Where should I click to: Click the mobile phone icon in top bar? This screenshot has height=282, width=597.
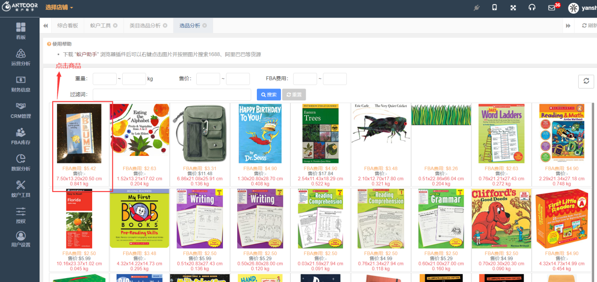coord(494,8)
